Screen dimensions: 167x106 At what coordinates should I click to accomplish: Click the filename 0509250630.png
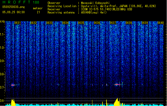point(14,7)
